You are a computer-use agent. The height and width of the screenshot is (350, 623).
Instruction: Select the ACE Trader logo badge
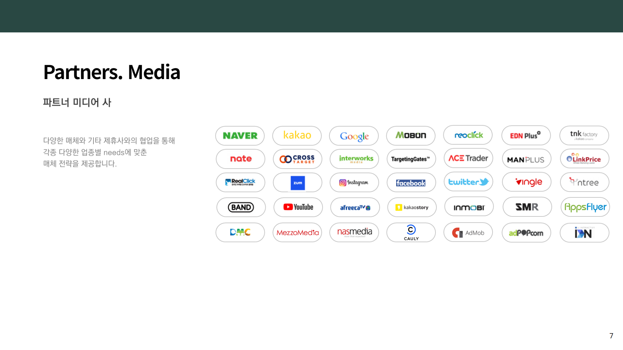tap(469, 158)
